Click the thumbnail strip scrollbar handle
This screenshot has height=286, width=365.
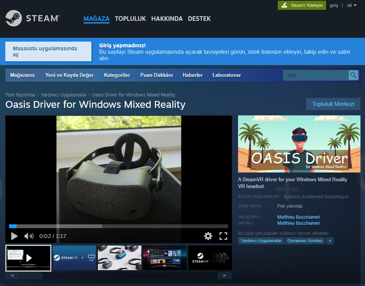(31, 276)
